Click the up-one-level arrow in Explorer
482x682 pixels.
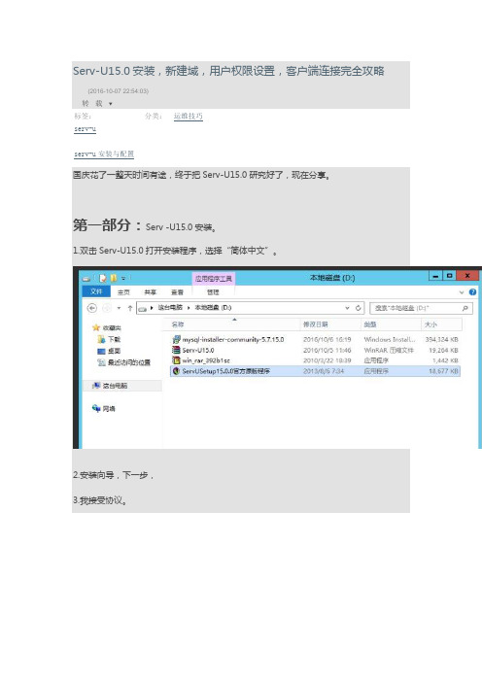click(129, 308)
